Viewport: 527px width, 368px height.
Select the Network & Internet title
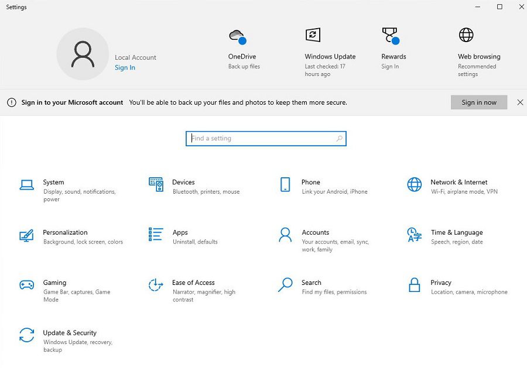click(x=458, y=182)
